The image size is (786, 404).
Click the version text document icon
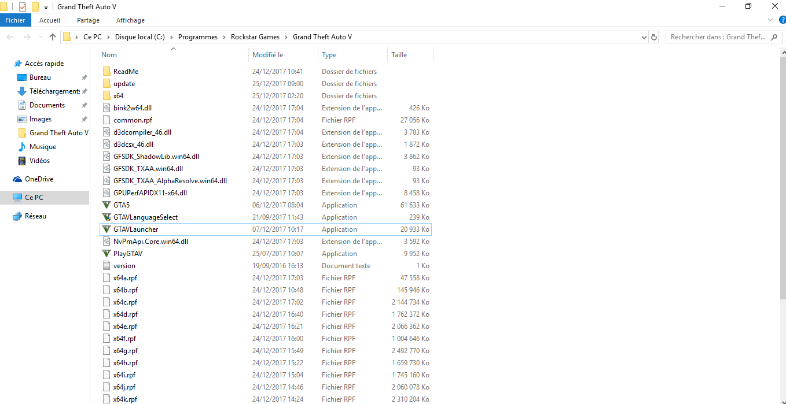(x=106, y=266)
